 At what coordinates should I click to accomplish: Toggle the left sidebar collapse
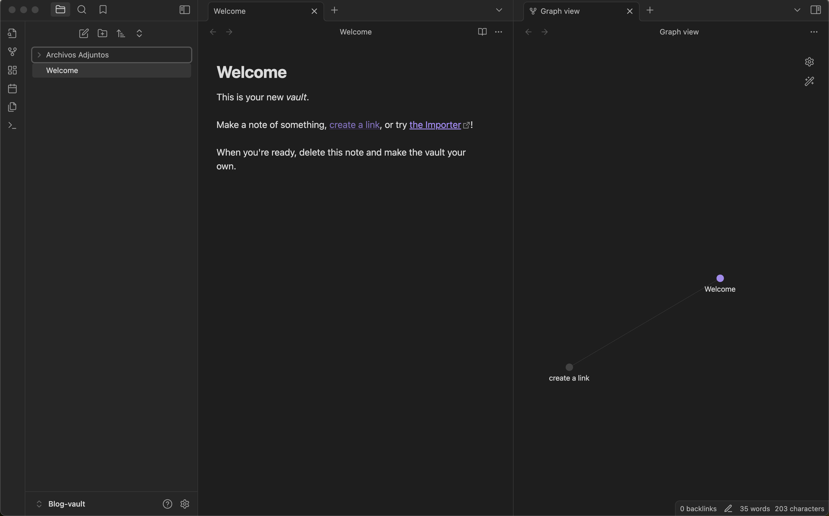click(x=184, y=10)
